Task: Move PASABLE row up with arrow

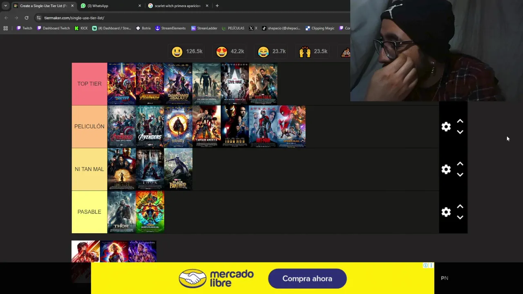Action: (460, 207)
